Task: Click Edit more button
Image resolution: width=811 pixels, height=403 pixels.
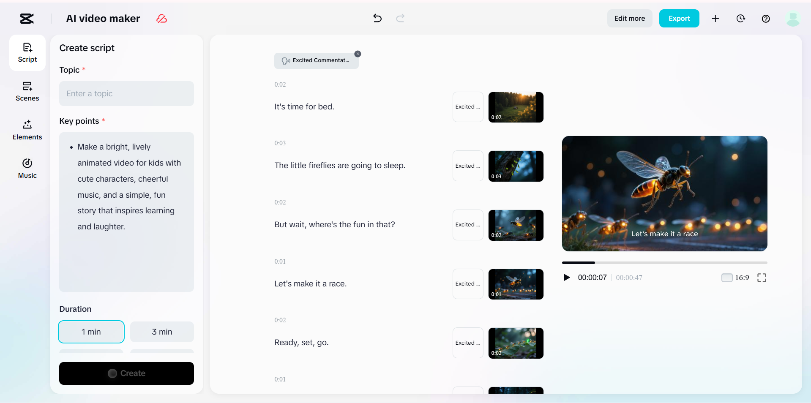Action: 630,19
